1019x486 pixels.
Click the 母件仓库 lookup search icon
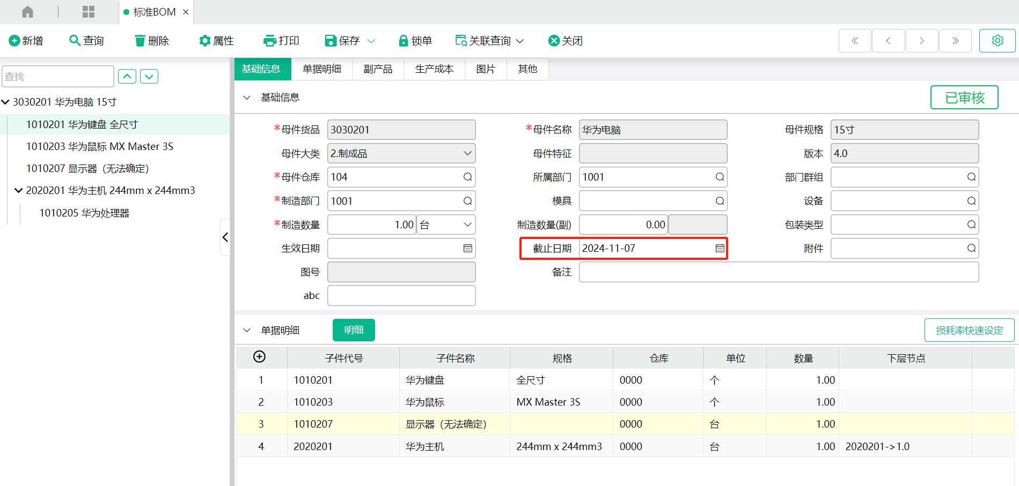coord(467,177)
